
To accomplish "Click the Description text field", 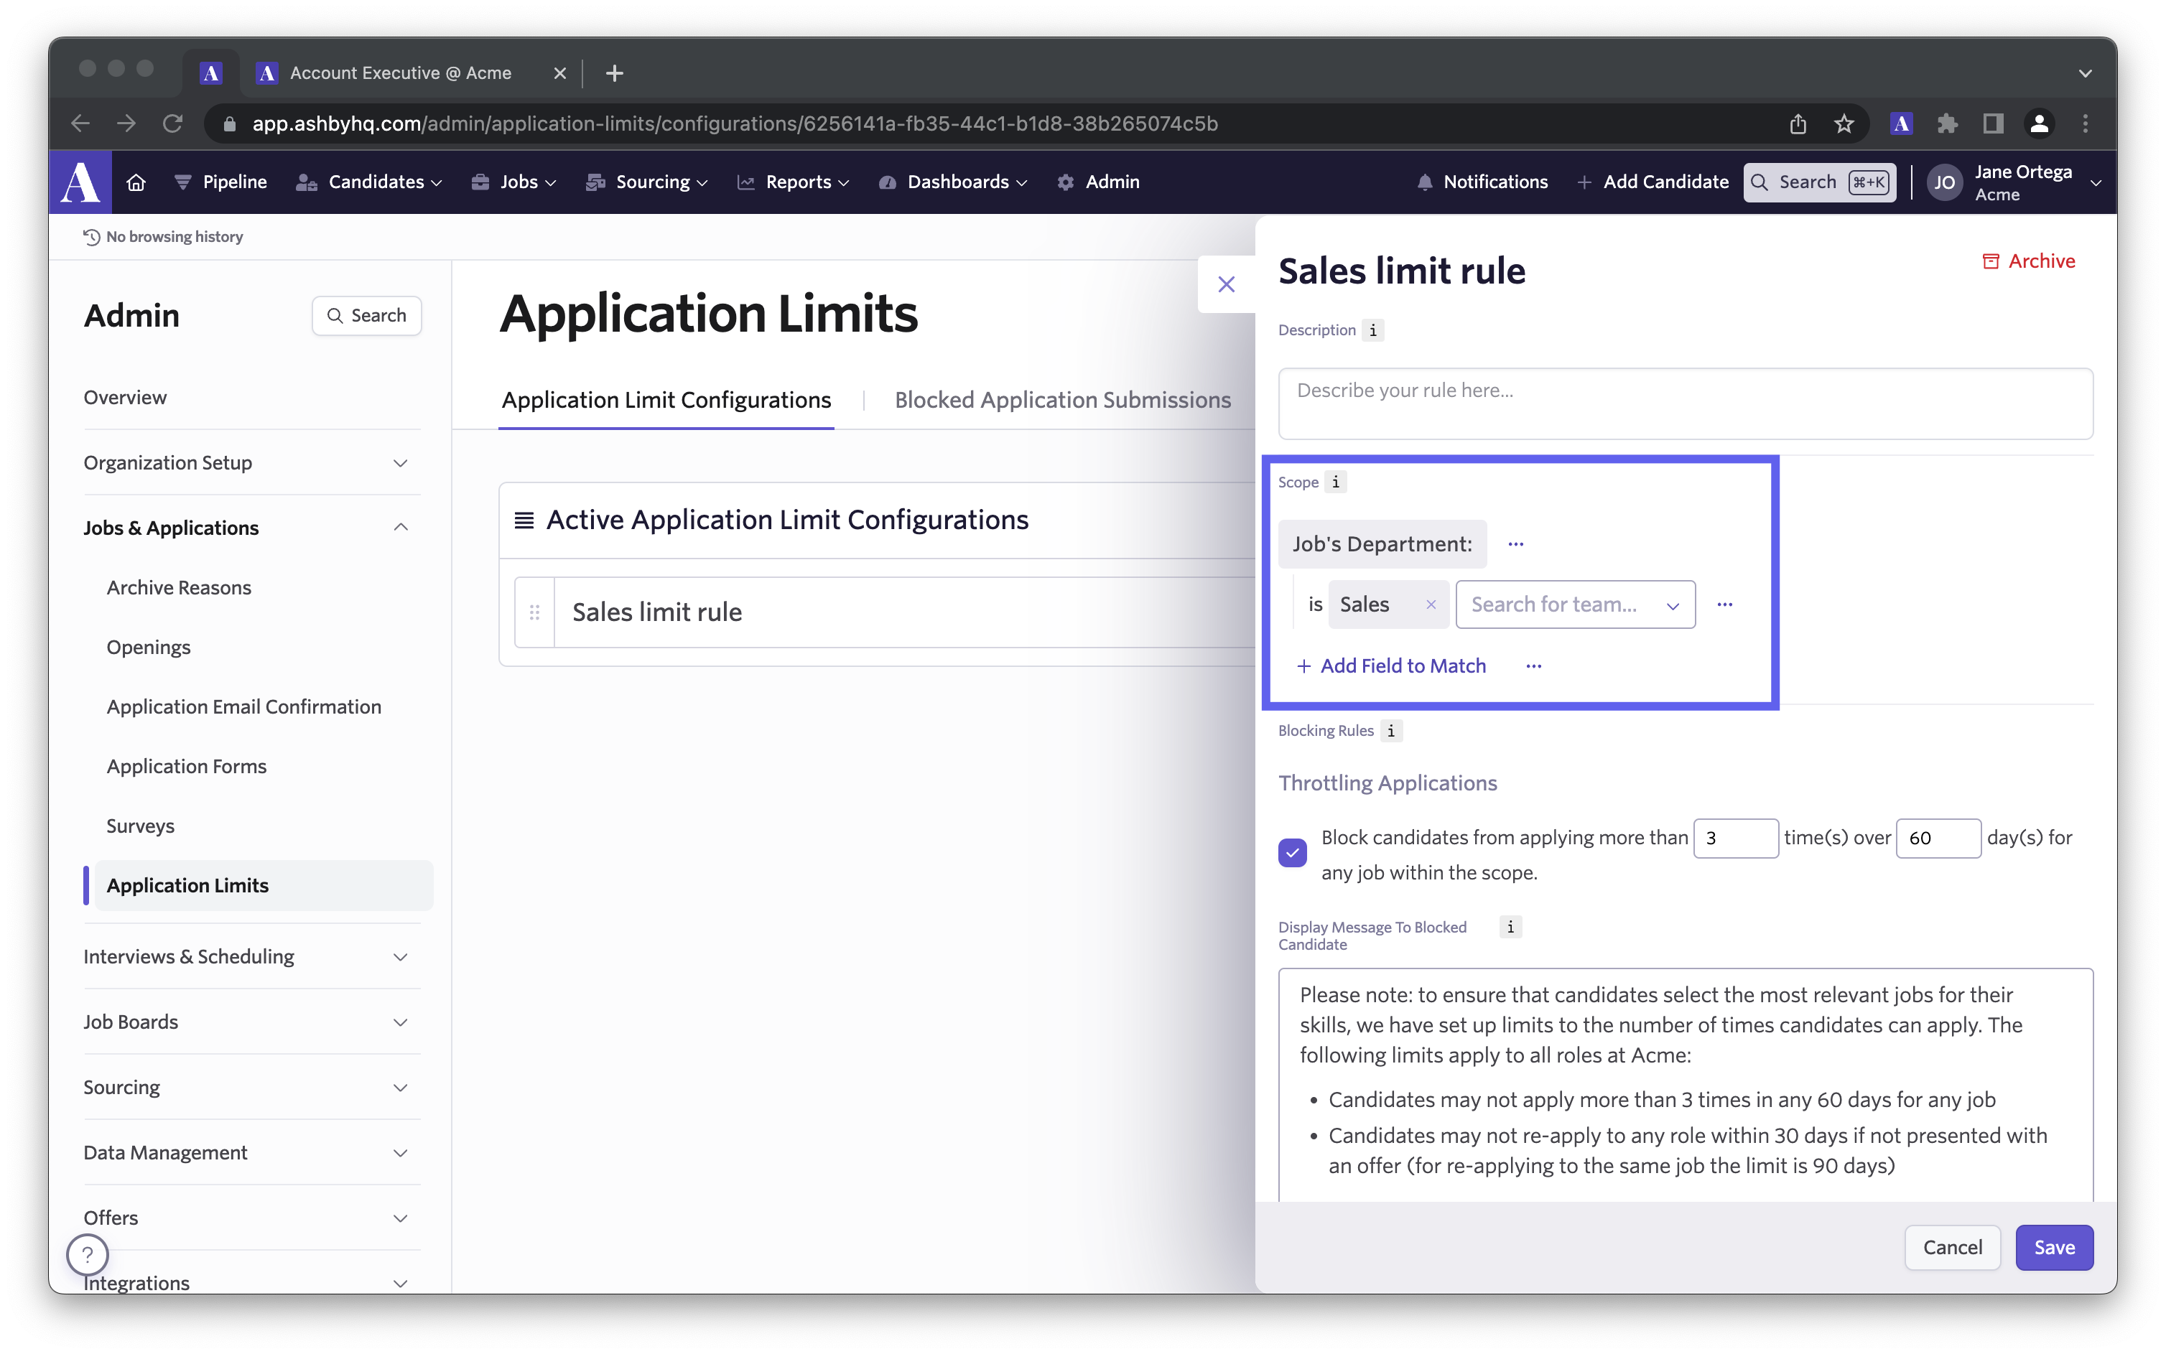I will click(x=1684, y=403).
